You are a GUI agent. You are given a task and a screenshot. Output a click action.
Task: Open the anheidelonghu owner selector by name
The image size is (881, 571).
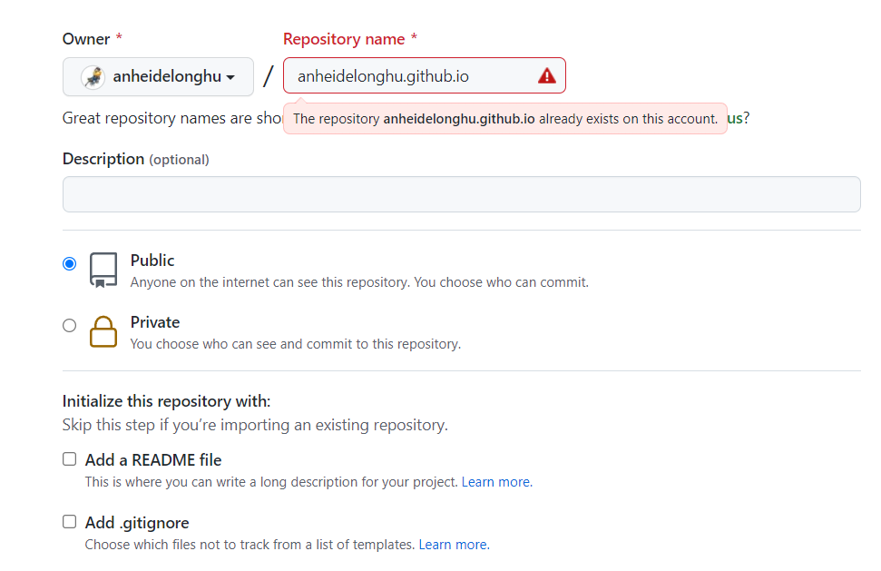(x=167, y=77)
